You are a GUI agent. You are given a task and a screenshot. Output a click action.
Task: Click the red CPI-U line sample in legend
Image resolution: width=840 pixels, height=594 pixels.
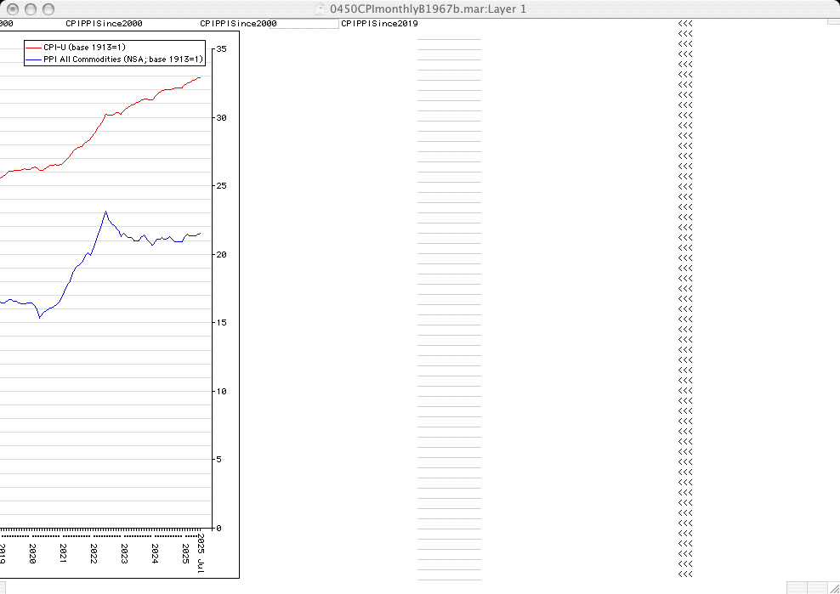coord(33,46)
